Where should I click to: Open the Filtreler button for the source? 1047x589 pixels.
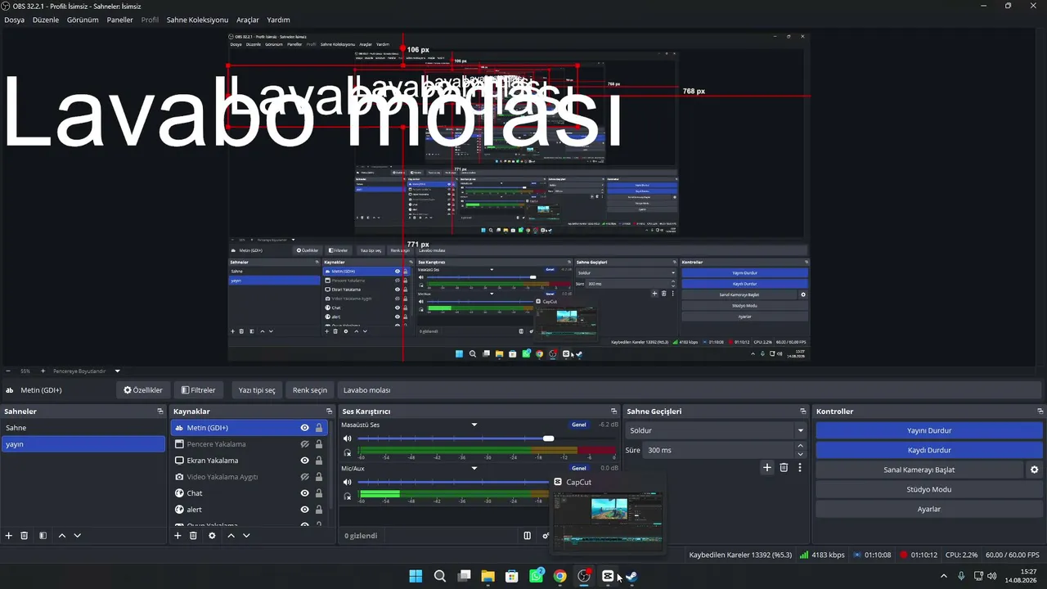[x=199, y=390]
